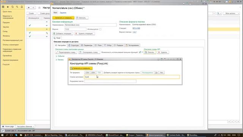Open Microsoft Excel from taskbar
Screen dimensions: 243x137
point(115,135)
